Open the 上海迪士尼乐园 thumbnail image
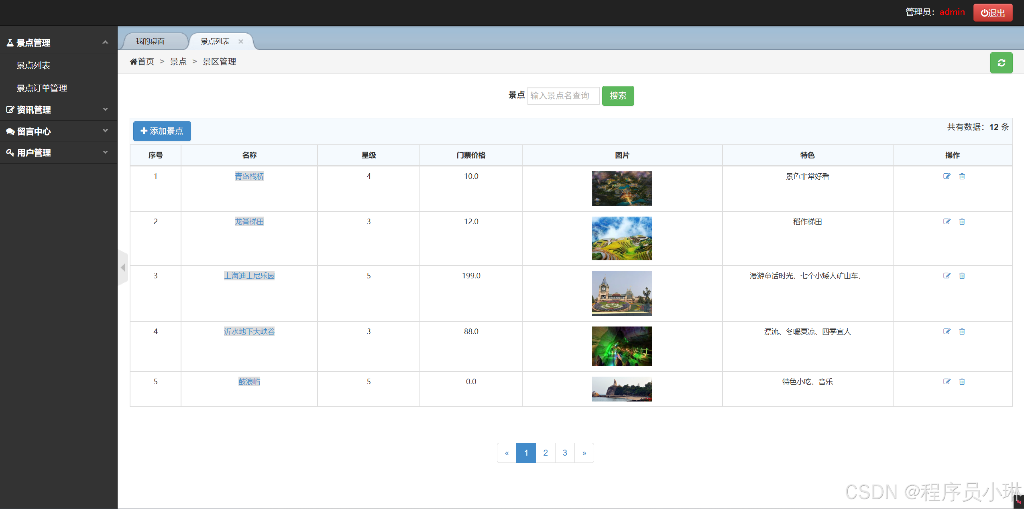The image size is (1024, 509). [622, 293]
